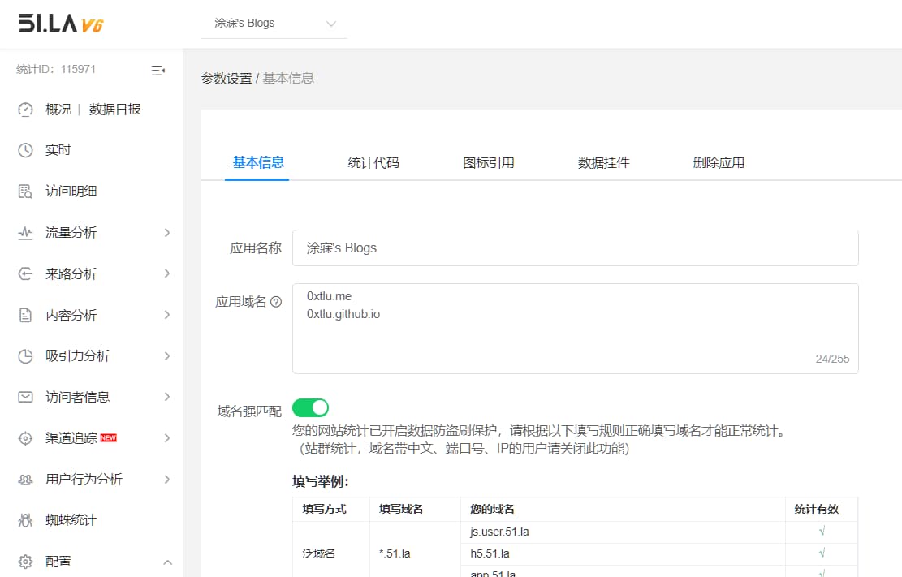Viewport: 902px width, 577px height.
Task: Collapse the sidebar with the menu fold icon
Action: click(x=158, y=70)
